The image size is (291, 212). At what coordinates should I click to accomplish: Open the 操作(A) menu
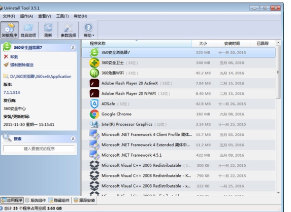click(26, 16)
